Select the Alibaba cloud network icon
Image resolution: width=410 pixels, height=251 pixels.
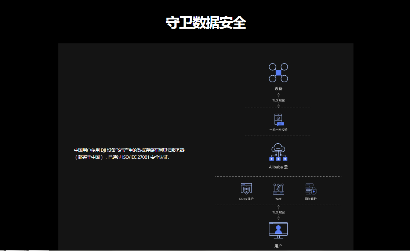(278, 152)
